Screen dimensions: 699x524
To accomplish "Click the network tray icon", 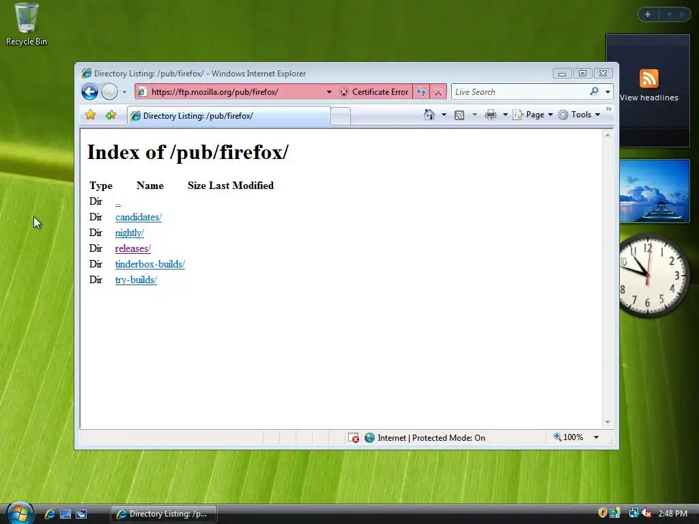I will click(633, 513).
